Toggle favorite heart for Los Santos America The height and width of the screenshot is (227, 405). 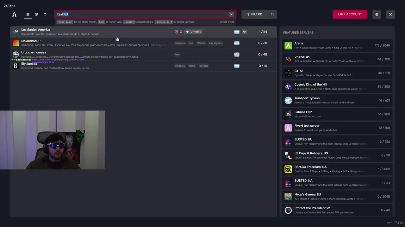[244, 32]
